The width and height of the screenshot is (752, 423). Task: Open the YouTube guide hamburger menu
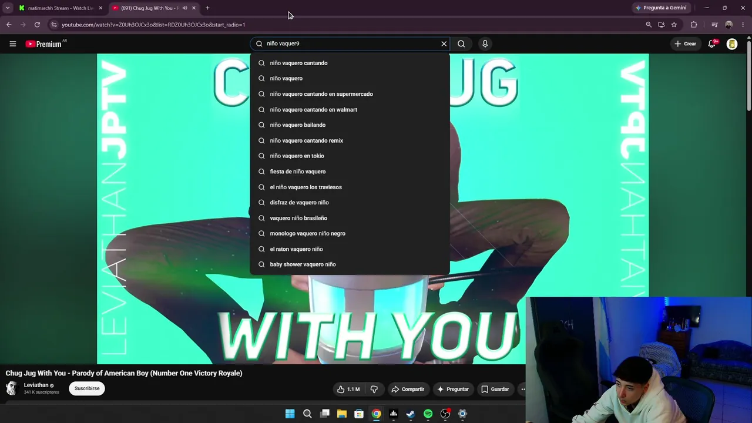tap(12, 43)
